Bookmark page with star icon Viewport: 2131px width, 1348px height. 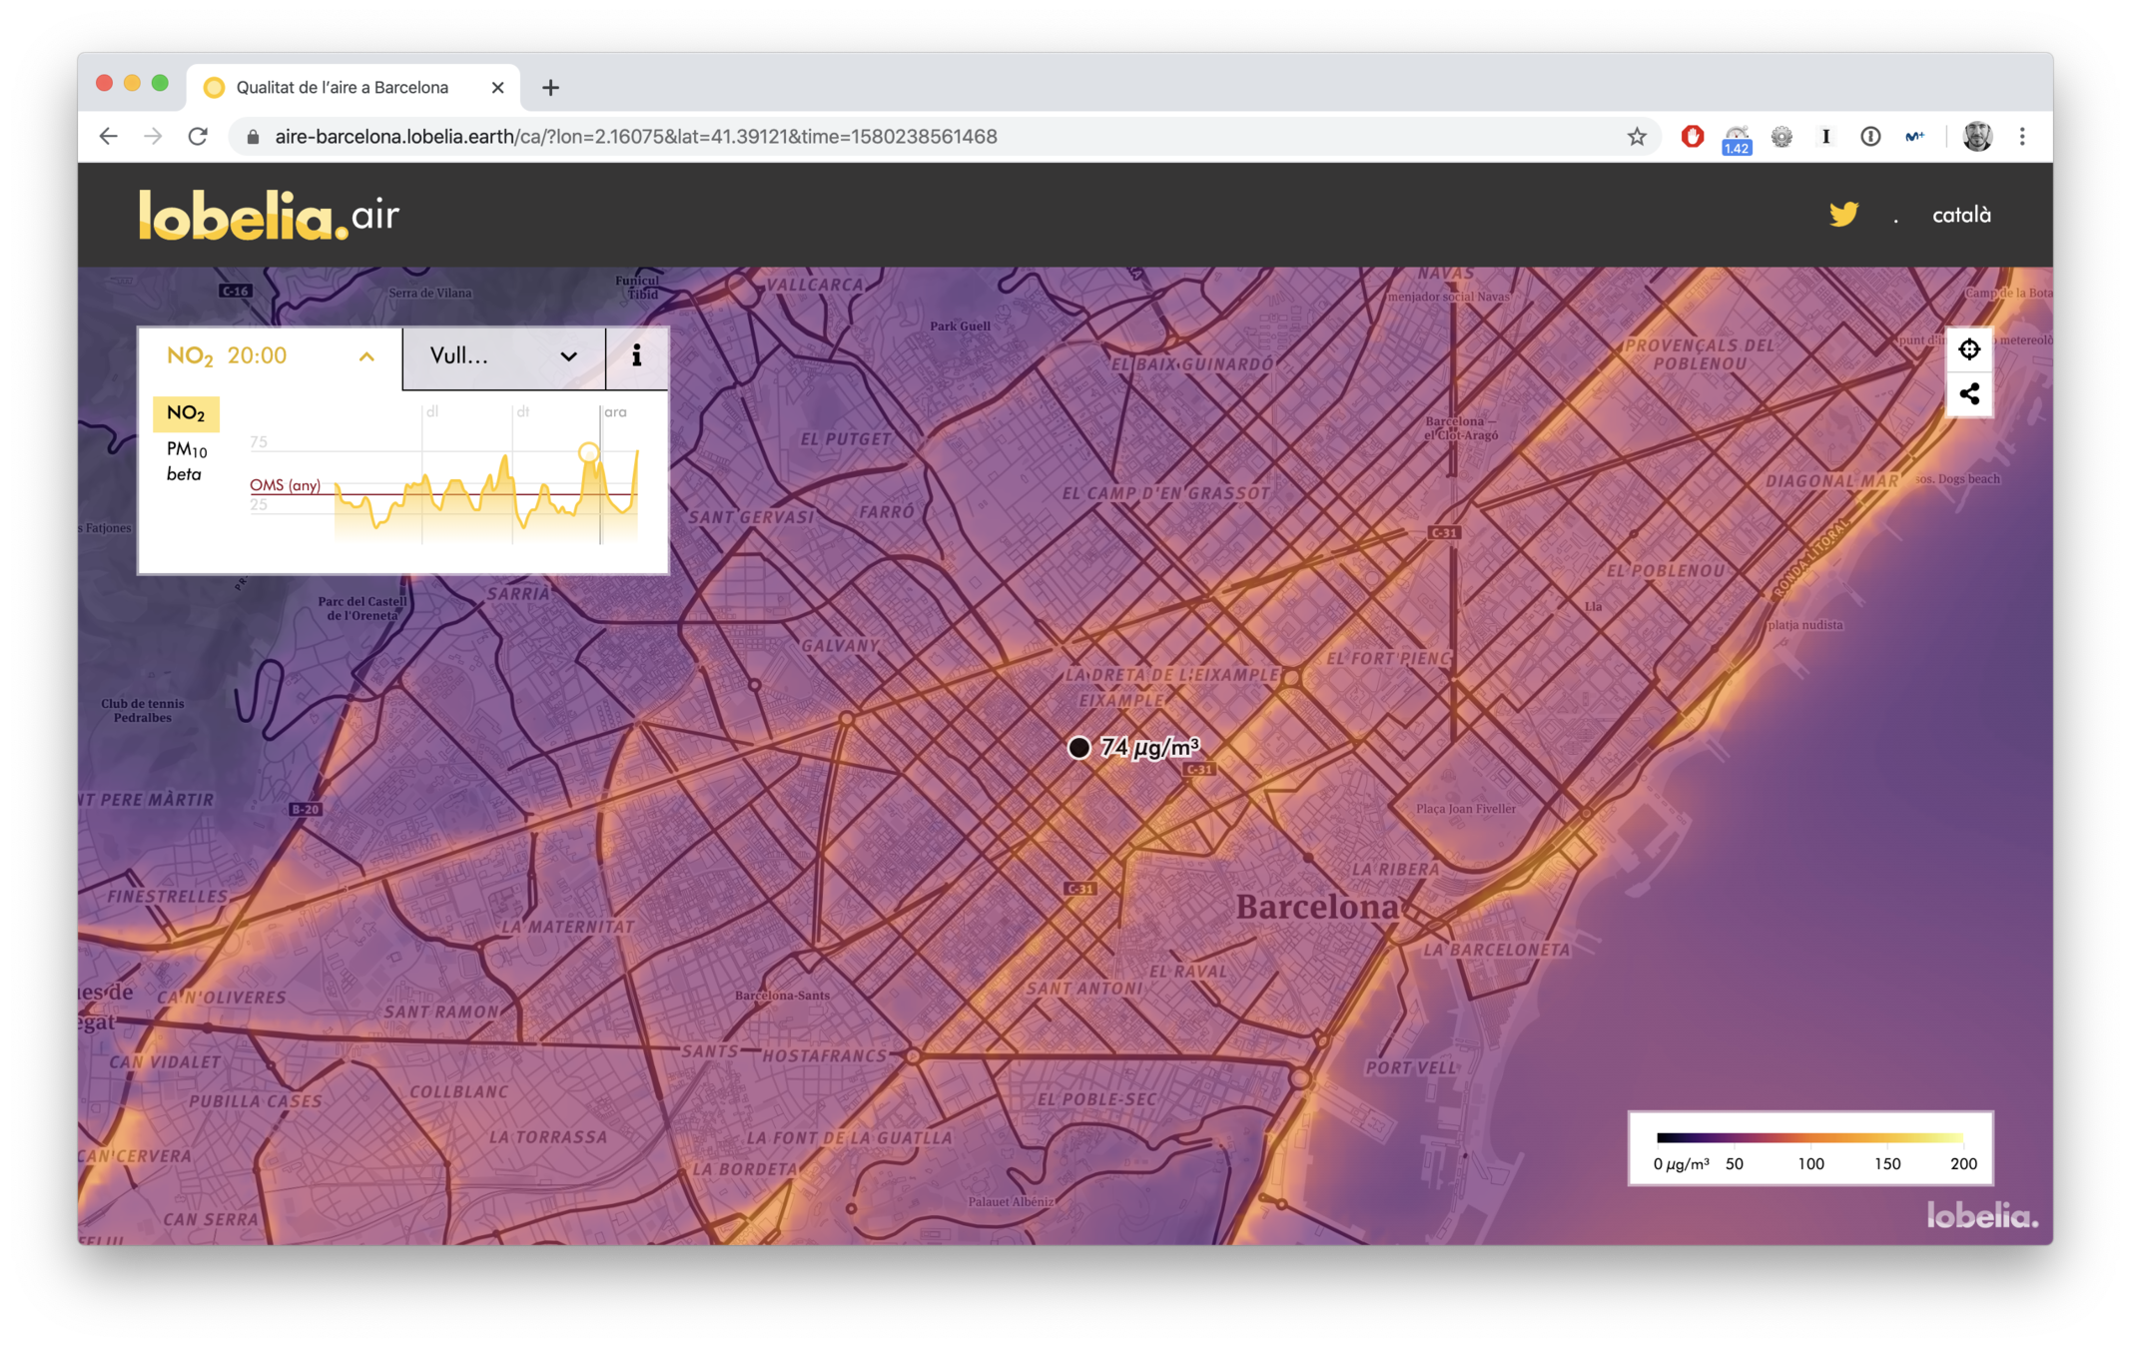click(1636, 137)
